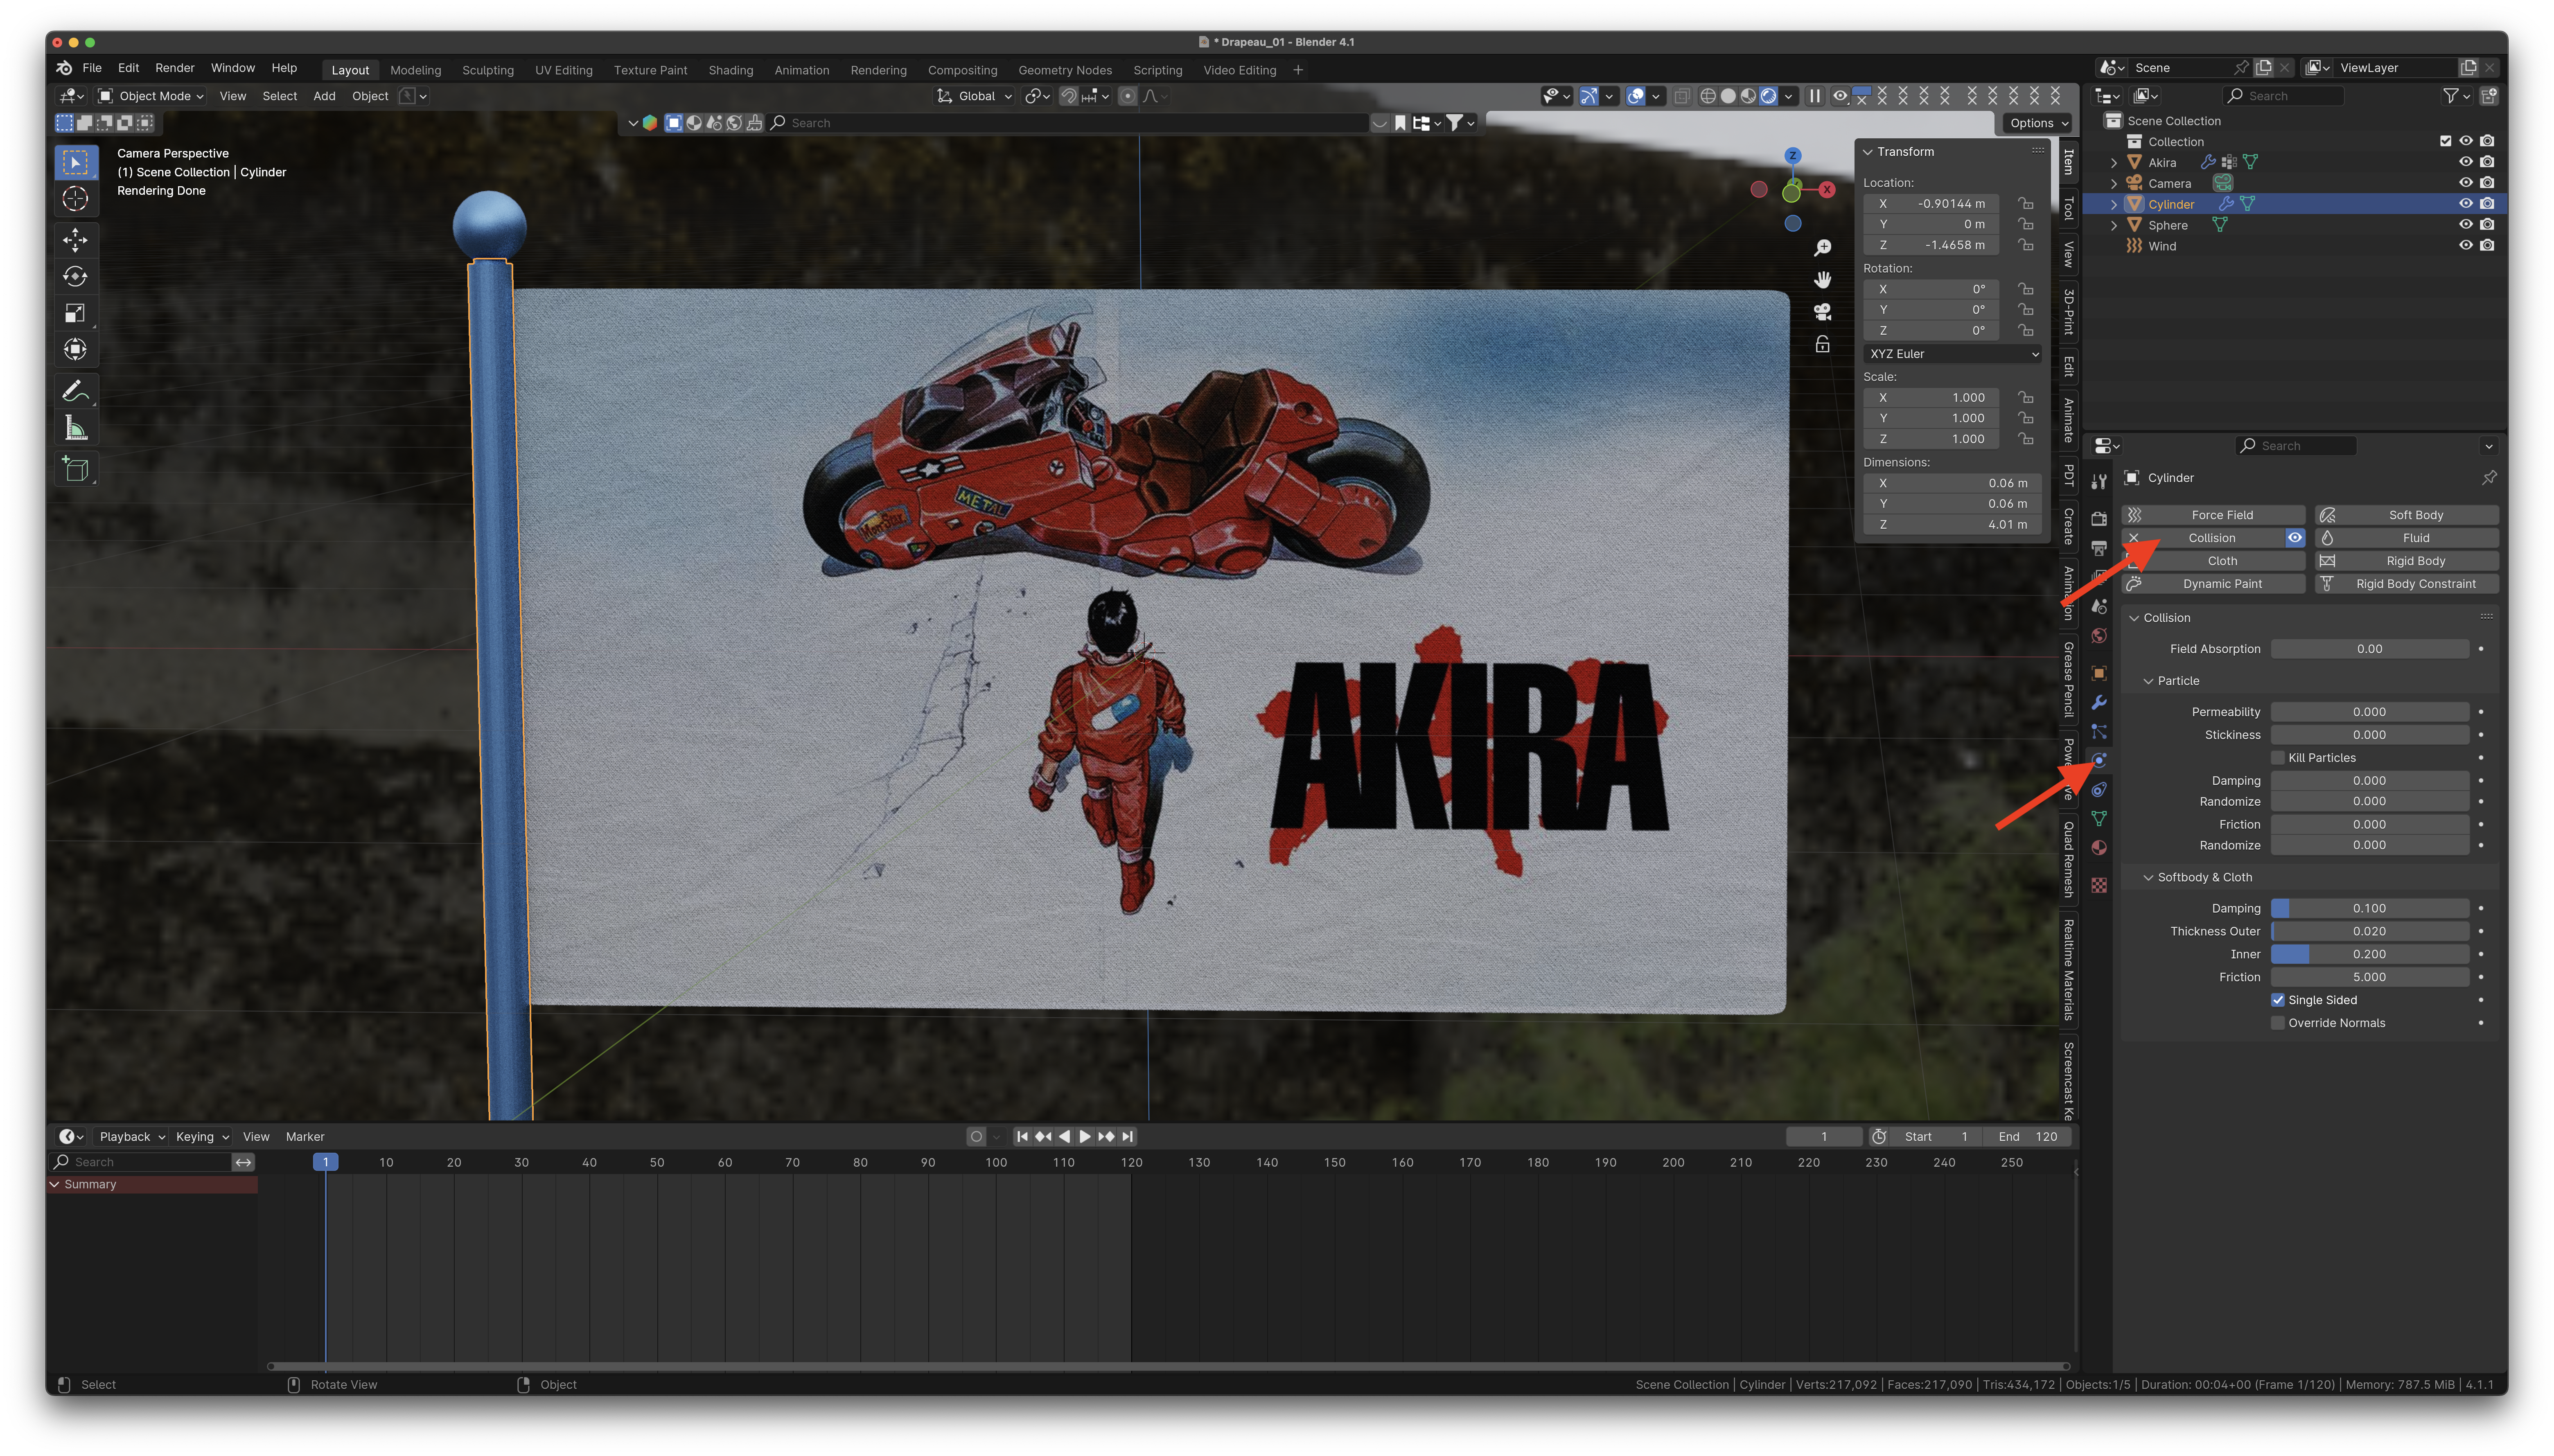The image size is (2554, 1456).
Task: Open the Object Mode dropdown
Action: pos(151,96)
